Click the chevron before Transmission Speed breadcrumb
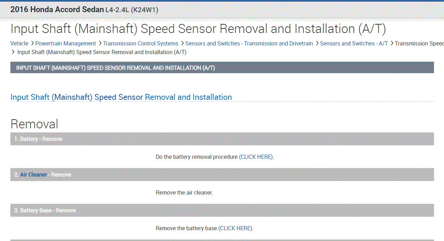 point(392,43)
